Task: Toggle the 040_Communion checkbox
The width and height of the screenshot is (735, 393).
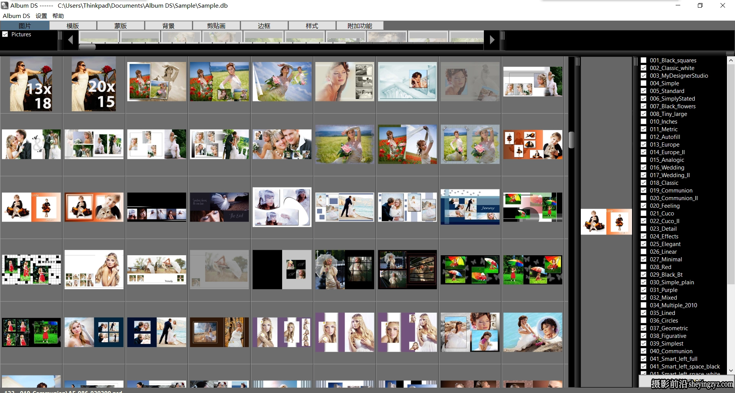Action: 644,351
